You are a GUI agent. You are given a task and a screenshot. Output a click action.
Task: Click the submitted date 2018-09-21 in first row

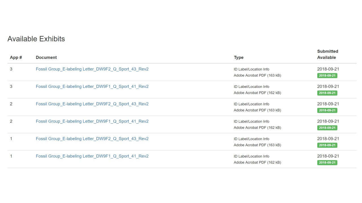(328, 69)
